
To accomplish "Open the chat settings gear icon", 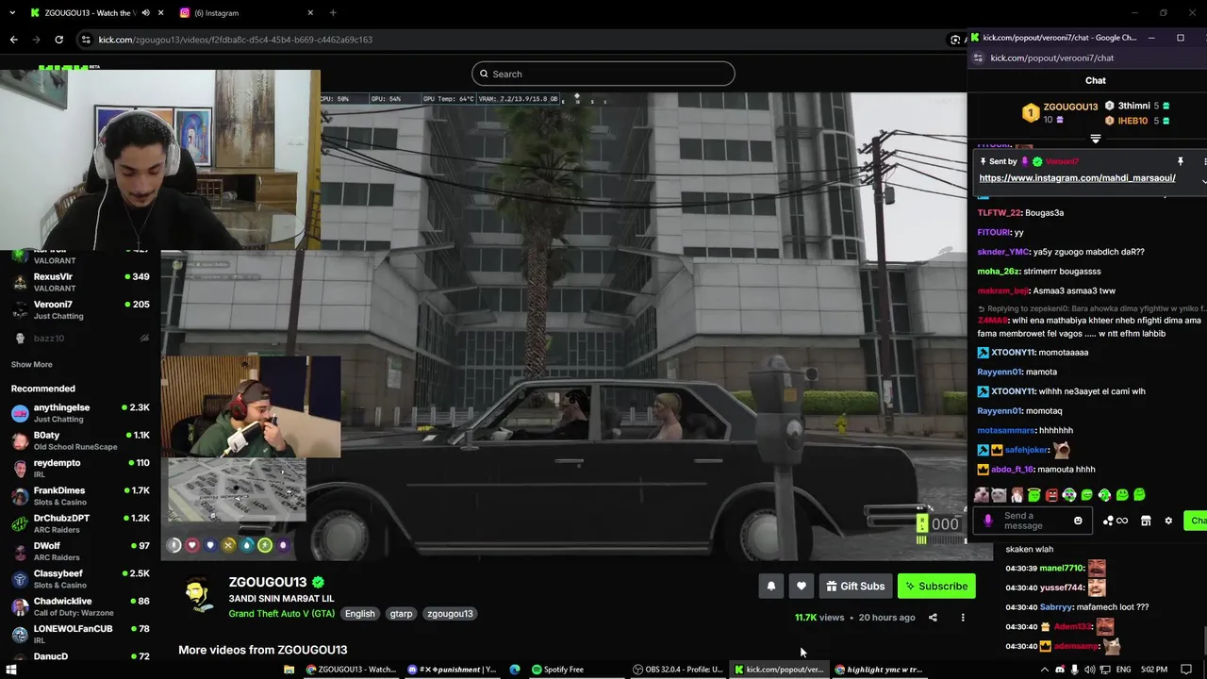I will pyautogui.click(x=1168, y=521).
